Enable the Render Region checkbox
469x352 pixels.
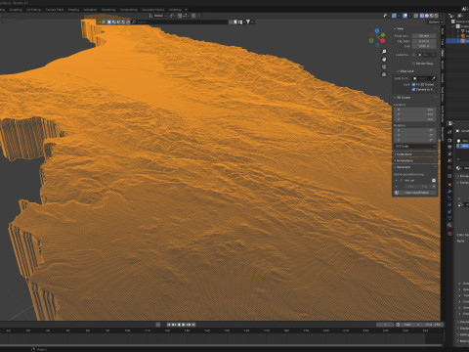click(413, 64)
